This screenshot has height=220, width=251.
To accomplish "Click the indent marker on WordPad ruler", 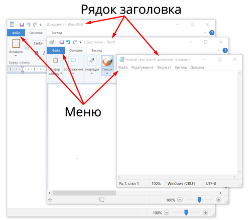I will (x=22, y=69).
